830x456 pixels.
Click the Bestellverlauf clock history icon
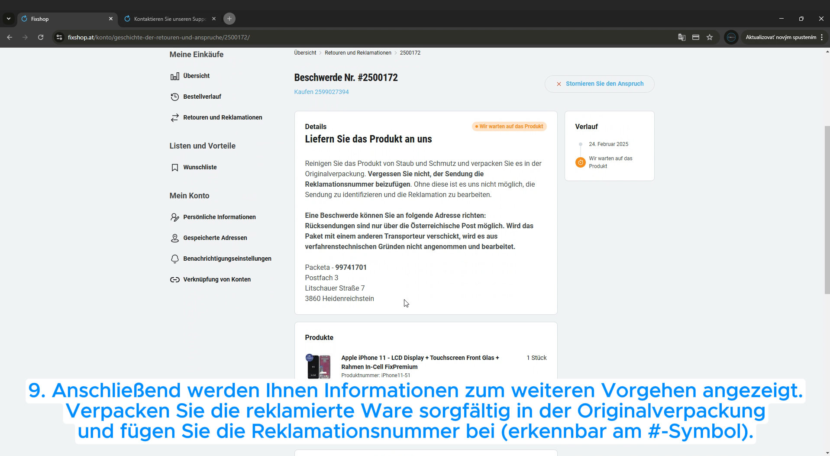pos(174,97)
